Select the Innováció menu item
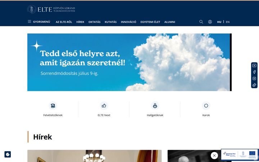 pos(128,22)
